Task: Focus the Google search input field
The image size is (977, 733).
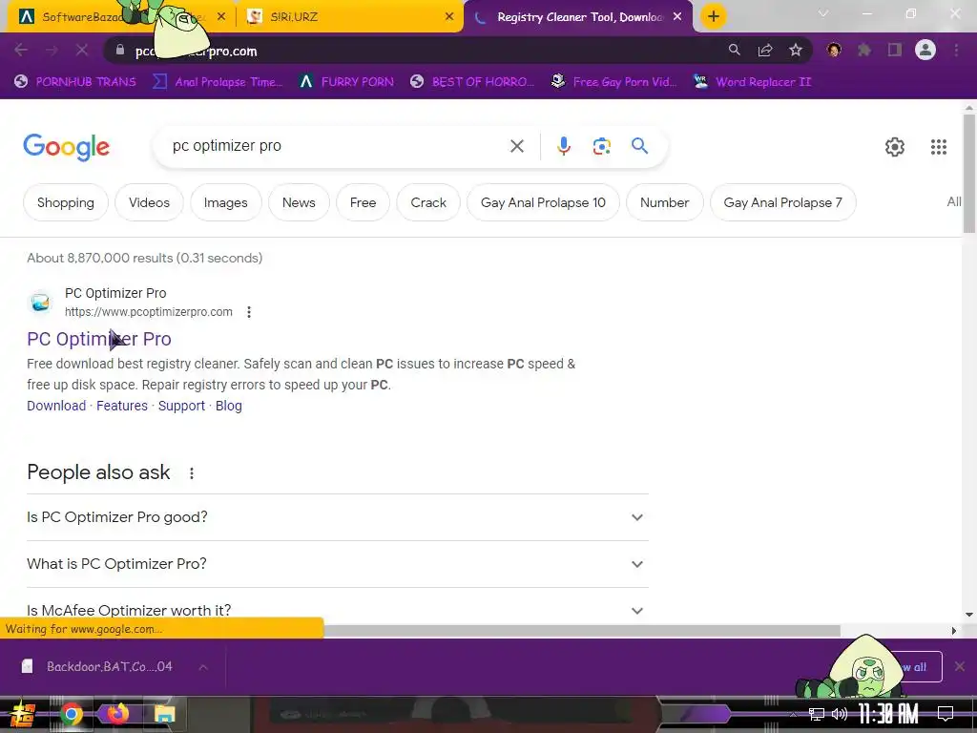Action: [337, 146]
